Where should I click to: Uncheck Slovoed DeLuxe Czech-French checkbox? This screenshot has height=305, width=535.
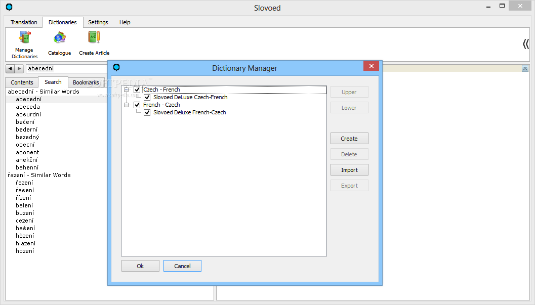point(147,98)
